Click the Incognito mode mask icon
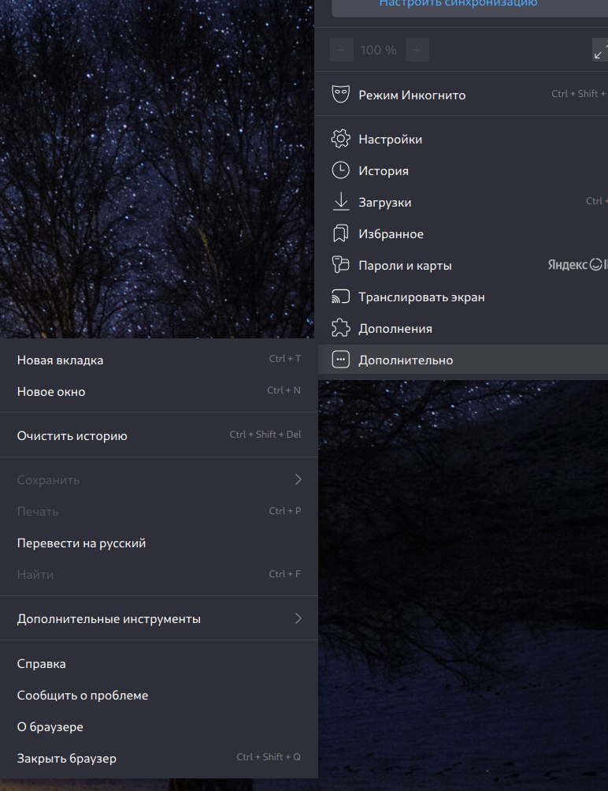The width and height of the screenshot is (608, 791). pos(340,95)
